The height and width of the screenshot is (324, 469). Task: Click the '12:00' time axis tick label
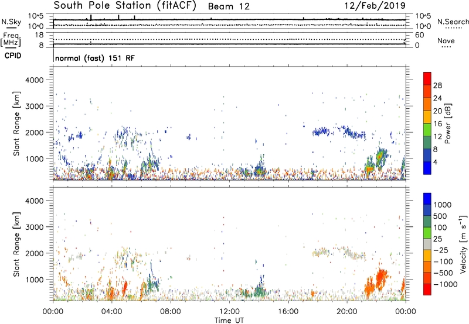point(229,312)
